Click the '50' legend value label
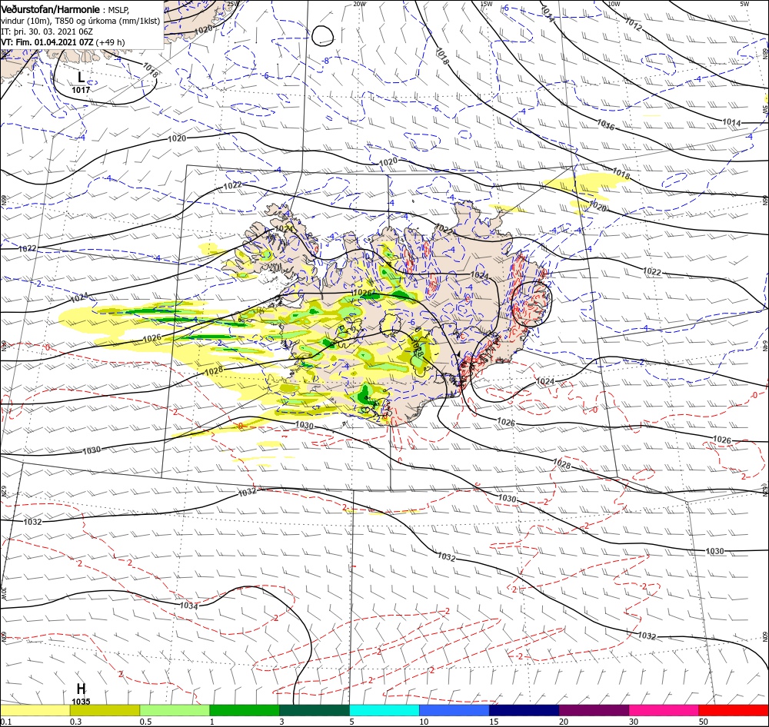Screen dimensions: 769x727 coord(704,722)
